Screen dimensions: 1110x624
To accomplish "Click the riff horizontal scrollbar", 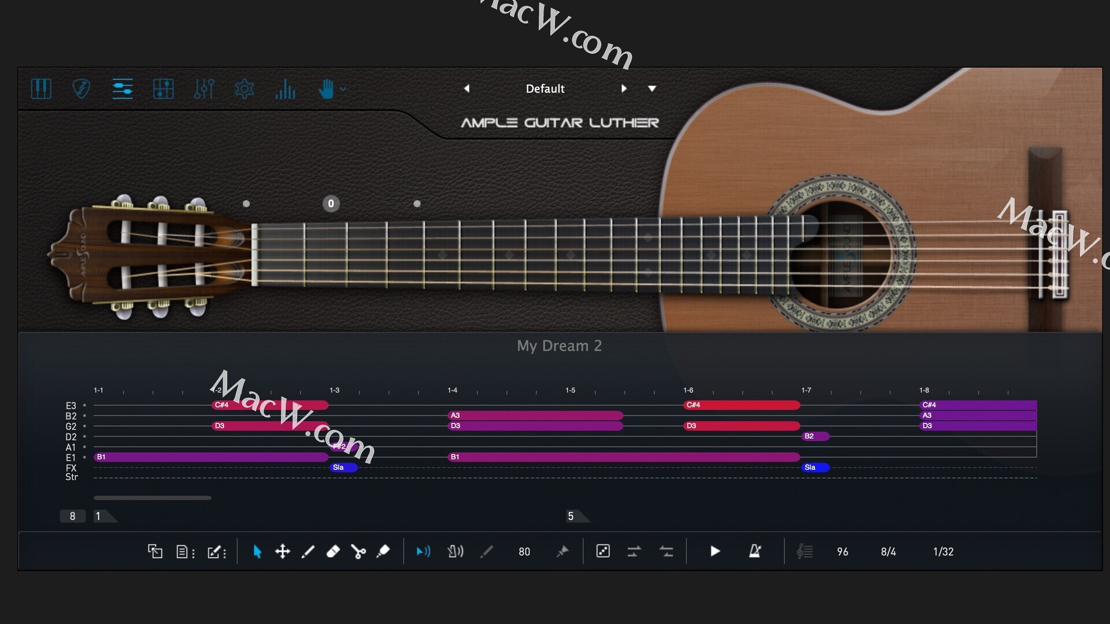I will coord(153,497).
